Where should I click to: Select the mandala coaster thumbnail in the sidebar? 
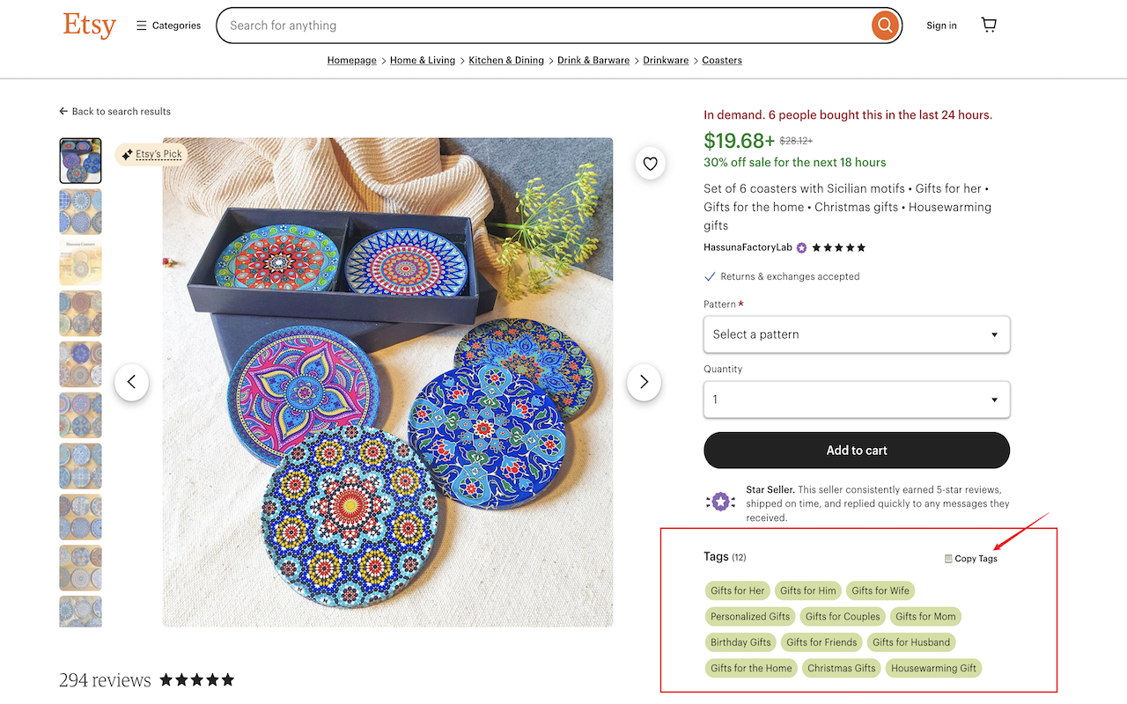(x=80, y=160)
